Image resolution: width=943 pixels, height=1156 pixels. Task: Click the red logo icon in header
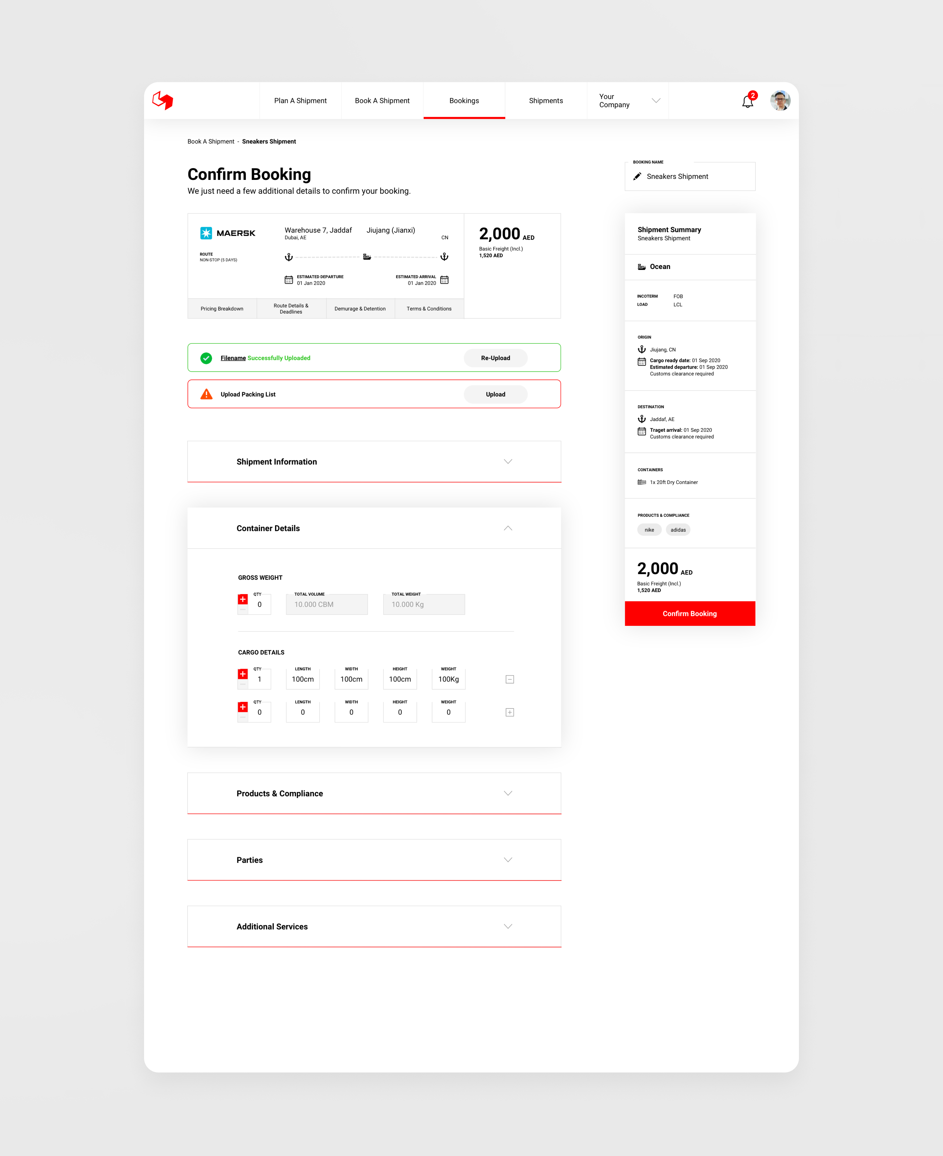click(x=162, y=101)
